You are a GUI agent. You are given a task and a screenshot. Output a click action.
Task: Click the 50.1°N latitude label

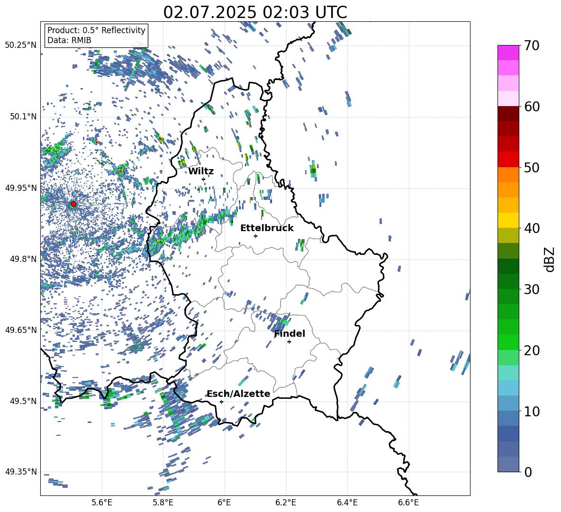point(23,117)
